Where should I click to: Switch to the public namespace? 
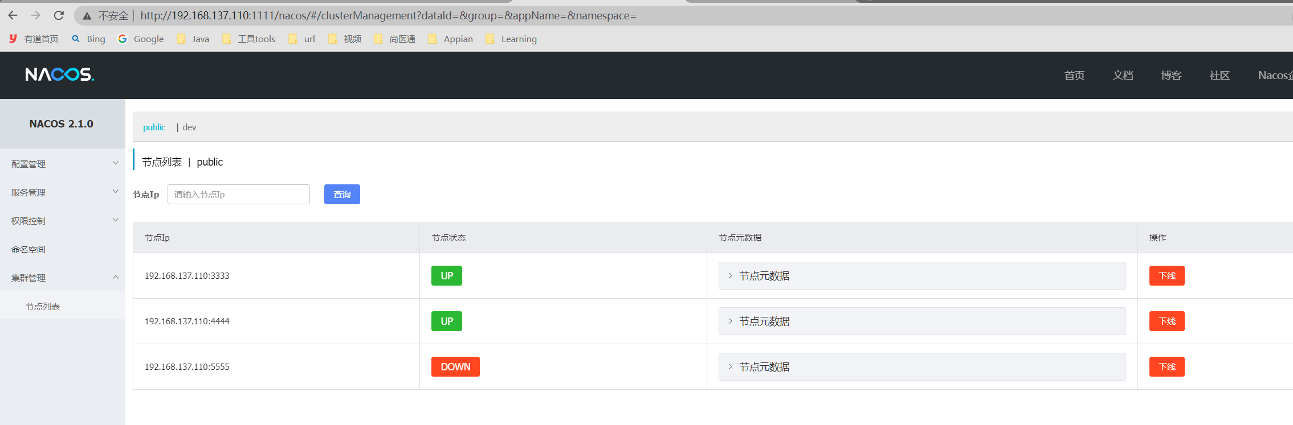coord(154,127)
